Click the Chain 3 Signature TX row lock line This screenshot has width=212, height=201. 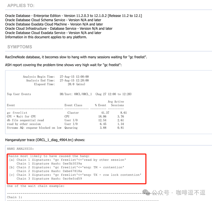coord(75,175)
